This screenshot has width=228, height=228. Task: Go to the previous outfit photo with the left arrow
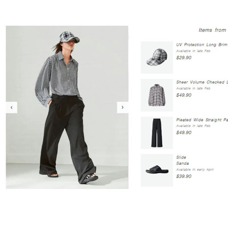(12, 107)
